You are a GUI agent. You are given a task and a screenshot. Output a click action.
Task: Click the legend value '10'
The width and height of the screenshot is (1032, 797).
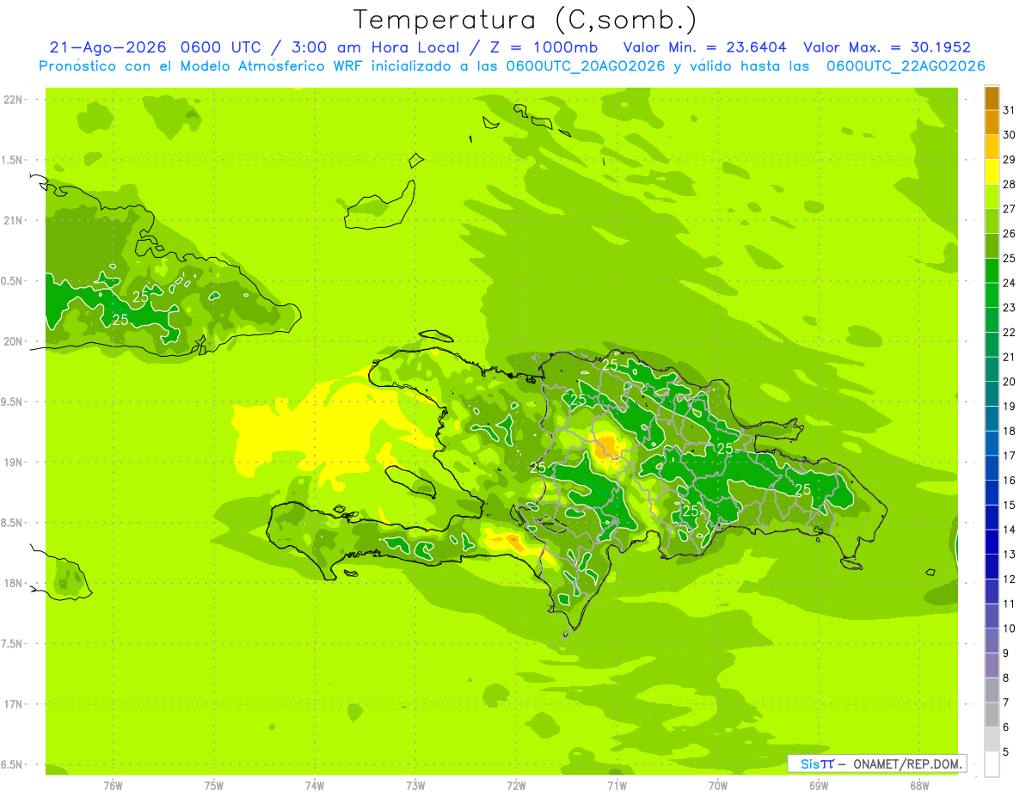click(x=1009, y=628)
